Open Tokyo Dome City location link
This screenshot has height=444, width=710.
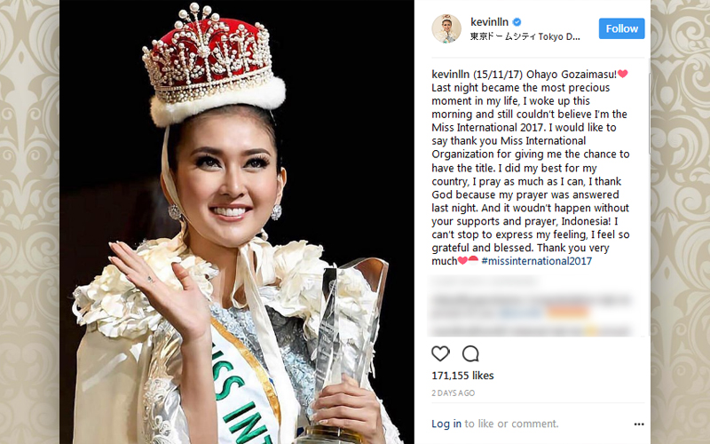(525, 36)
